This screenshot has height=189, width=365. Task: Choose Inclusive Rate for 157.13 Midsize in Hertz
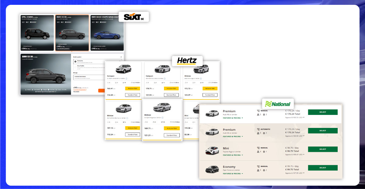132,128
